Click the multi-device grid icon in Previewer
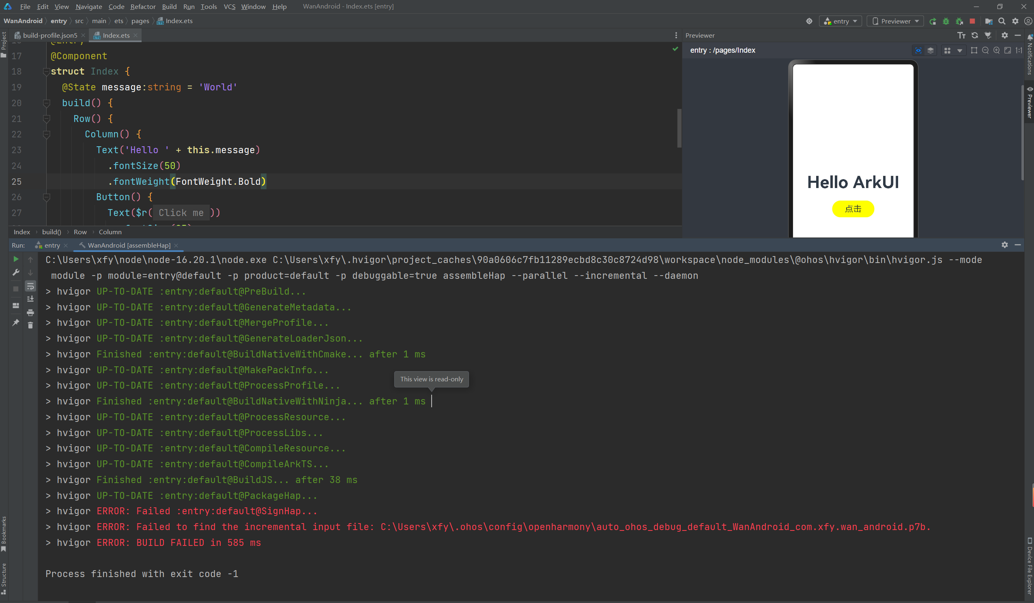Screen dimensions: 1034x603 (x=948, y=50)
